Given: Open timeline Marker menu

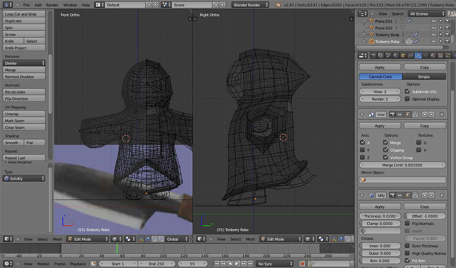Looking at the screenshot, I should click(43, 264).
